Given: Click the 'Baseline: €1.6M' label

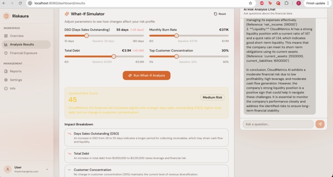Looking at the screenshot, I should pos(102,62).
